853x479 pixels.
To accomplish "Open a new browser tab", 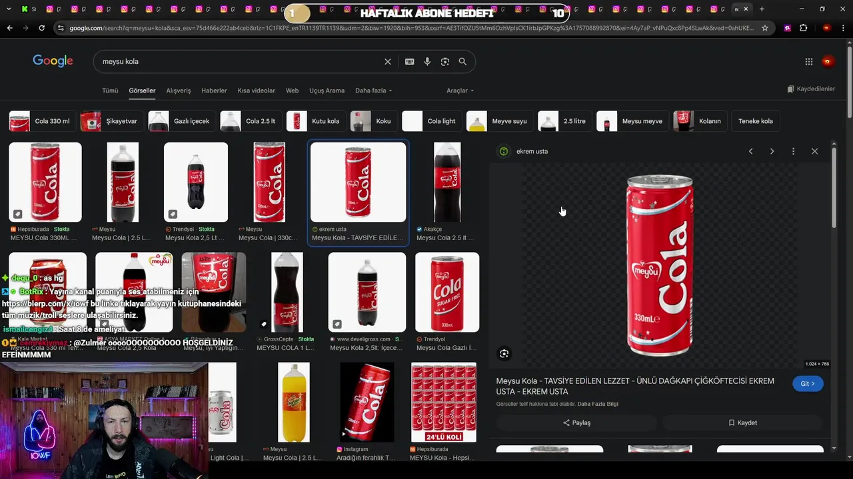I will tap(762, 9).
